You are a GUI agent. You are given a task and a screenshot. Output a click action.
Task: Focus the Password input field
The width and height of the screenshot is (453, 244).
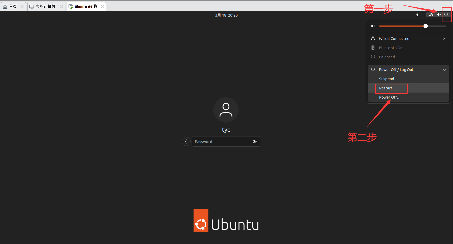226,141
